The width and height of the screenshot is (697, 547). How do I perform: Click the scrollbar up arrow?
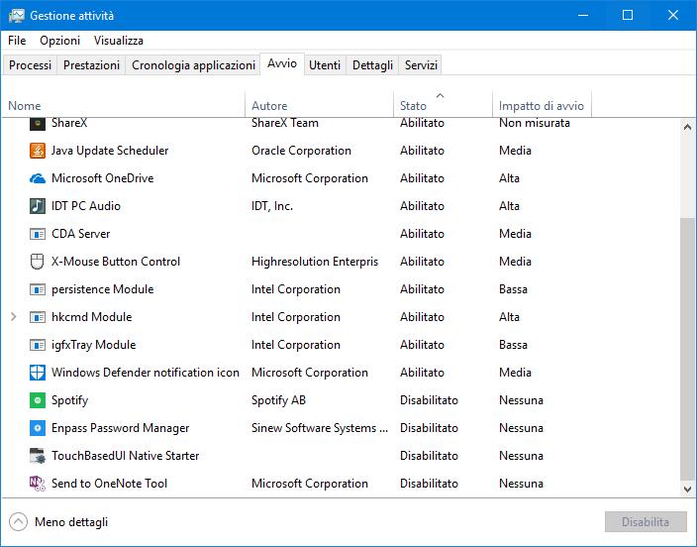687,127
